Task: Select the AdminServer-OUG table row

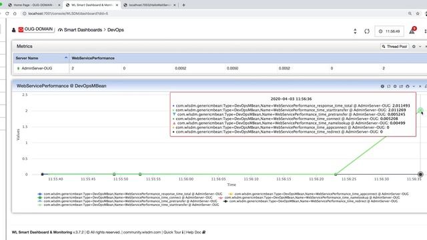Action: (220, 68)
